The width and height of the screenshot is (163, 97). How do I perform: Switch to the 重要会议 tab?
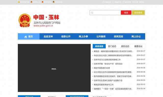click(x=138, y=46)
